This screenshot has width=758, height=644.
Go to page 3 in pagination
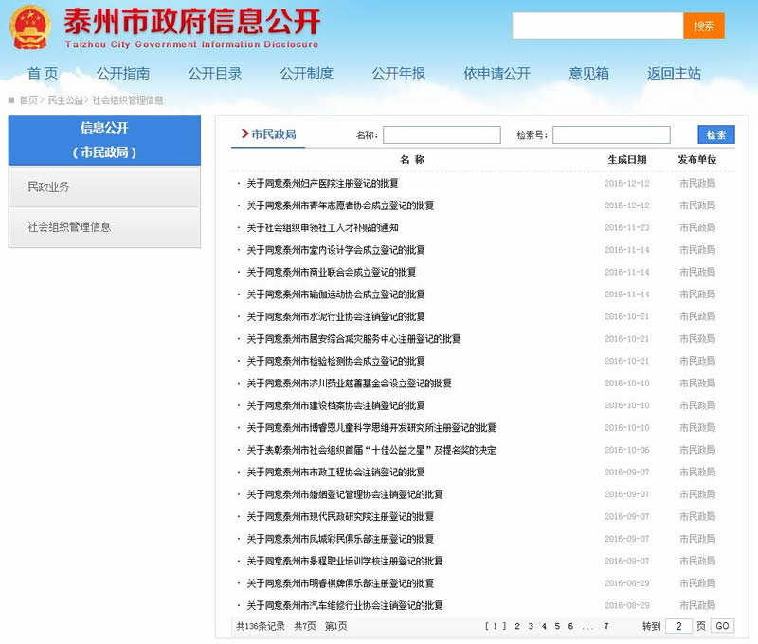tap(531, 626)
